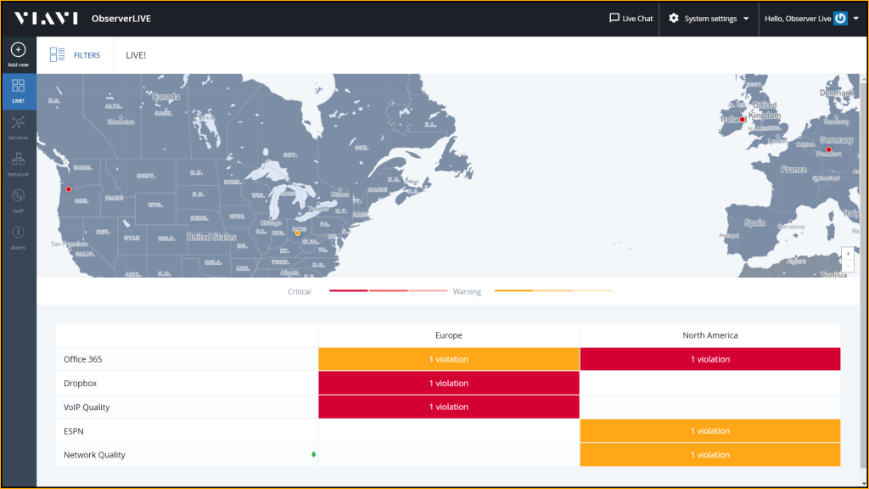Viewport: 869px width, 489px height.
Task: Expand the user account dropdown arrow
Action: point(855,19)
